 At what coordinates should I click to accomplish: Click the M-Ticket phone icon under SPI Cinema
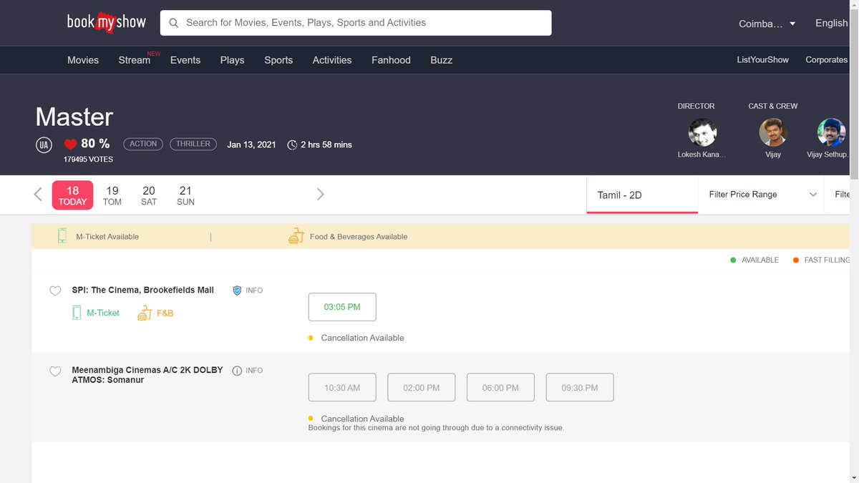[x=77, y=313]
